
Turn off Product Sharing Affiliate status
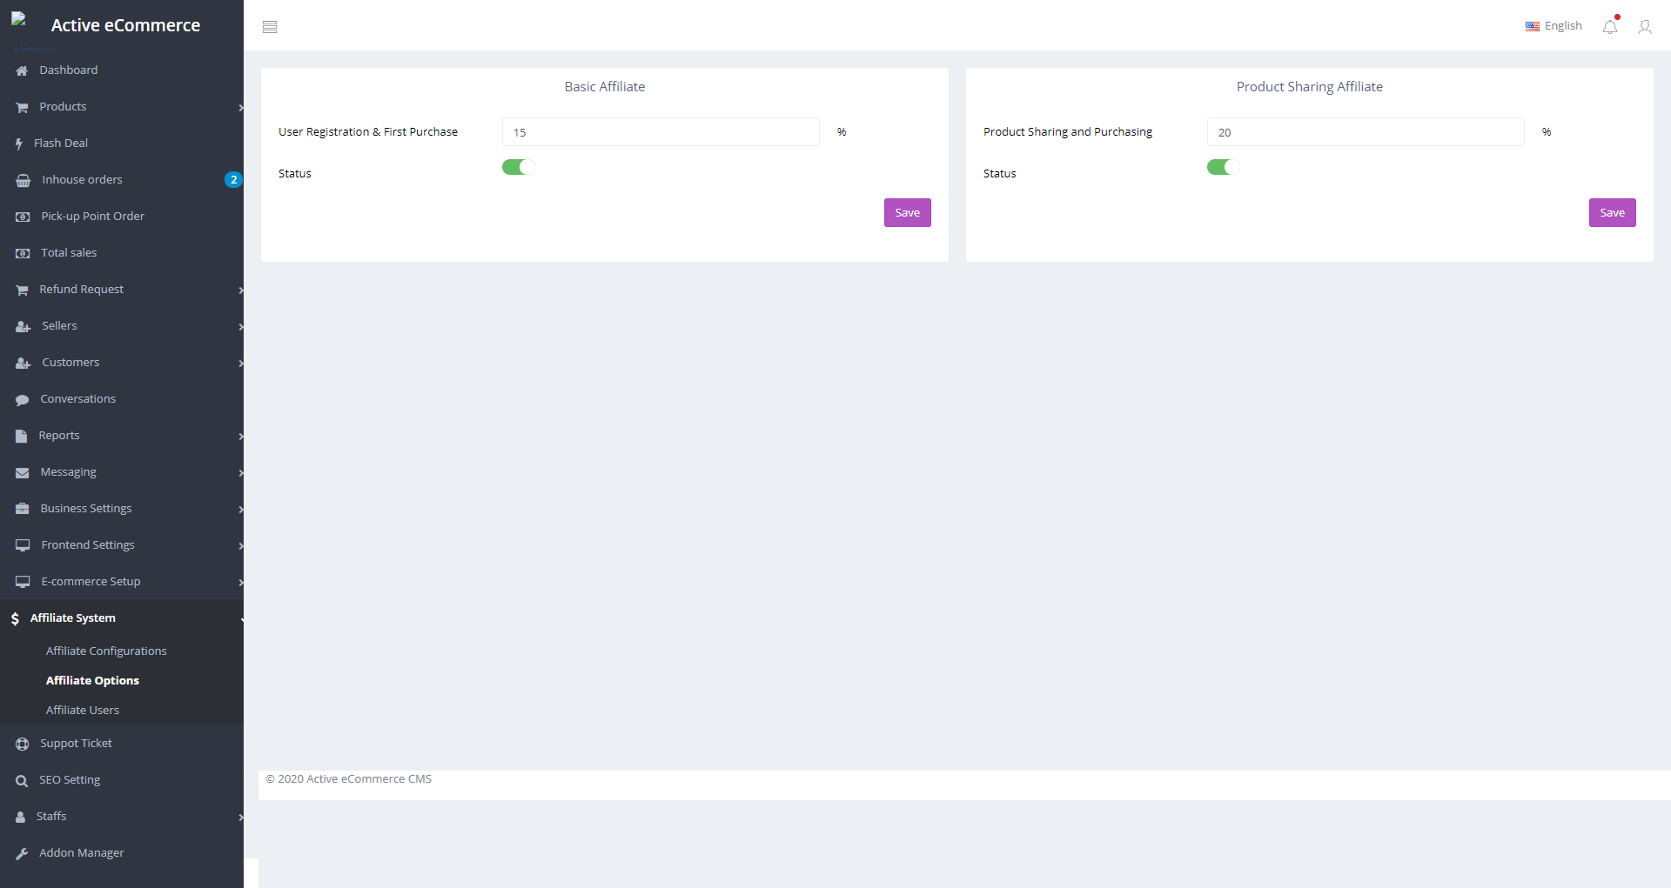pyautogui.click(x=1223, y=167)
